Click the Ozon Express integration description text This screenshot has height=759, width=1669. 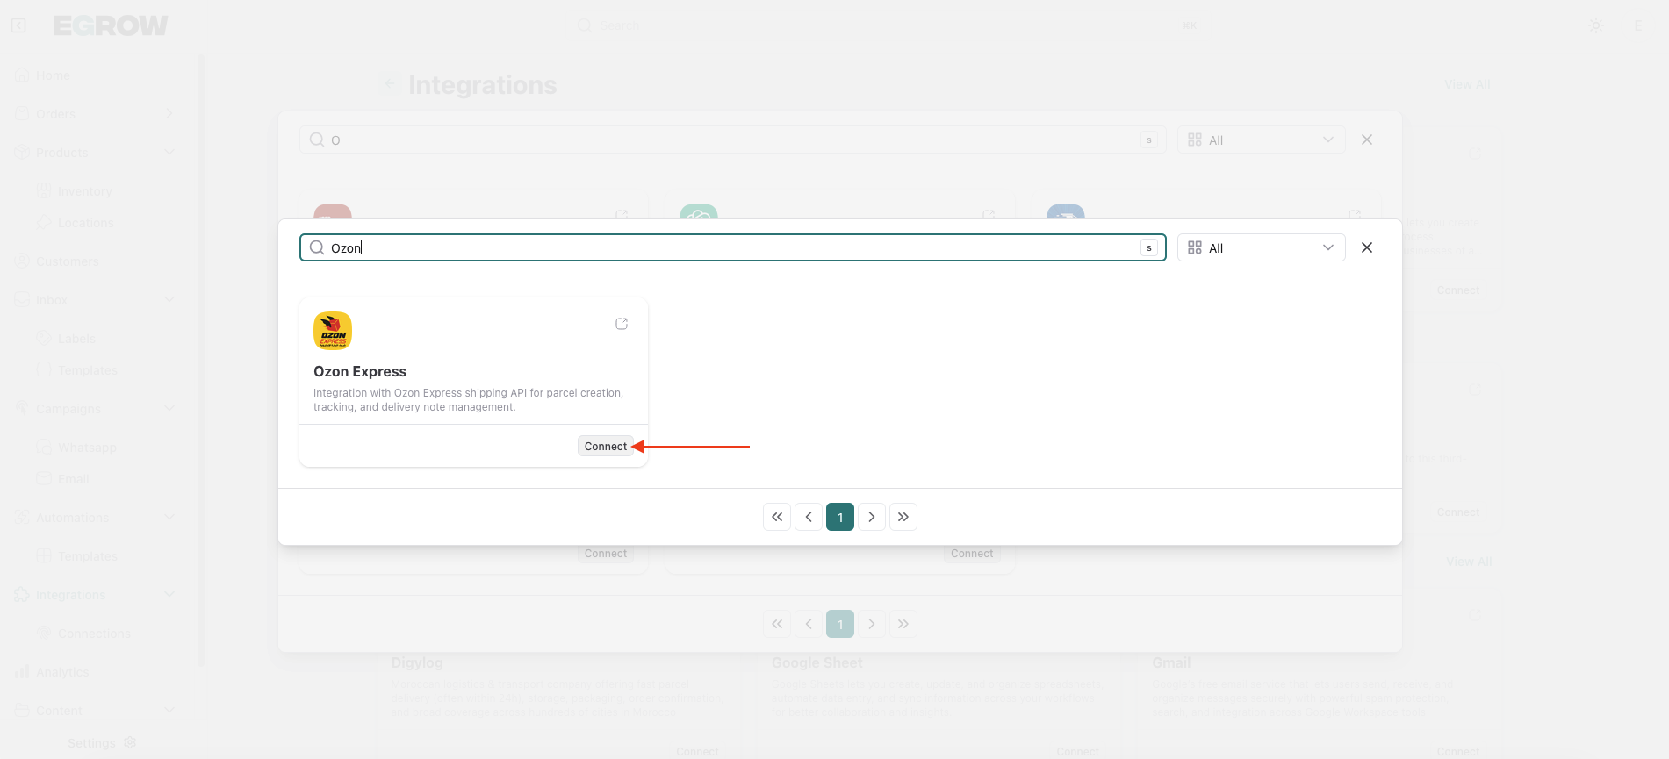coord(469,400)
